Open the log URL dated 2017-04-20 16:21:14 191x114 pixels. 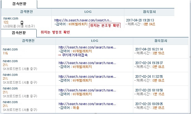tap(87, 47)
